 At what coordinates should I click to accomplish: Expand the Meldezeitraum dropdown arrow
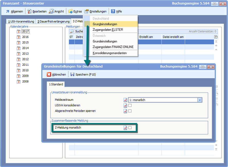click(200, 100)
